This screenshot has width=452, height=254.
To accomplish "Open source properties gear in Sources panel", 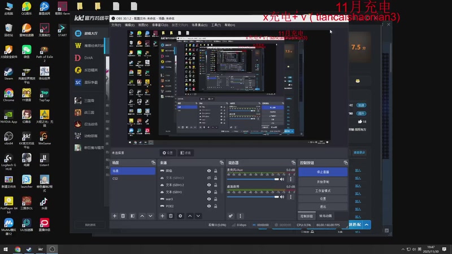I will pyautogui.click(x=180, y=216).
